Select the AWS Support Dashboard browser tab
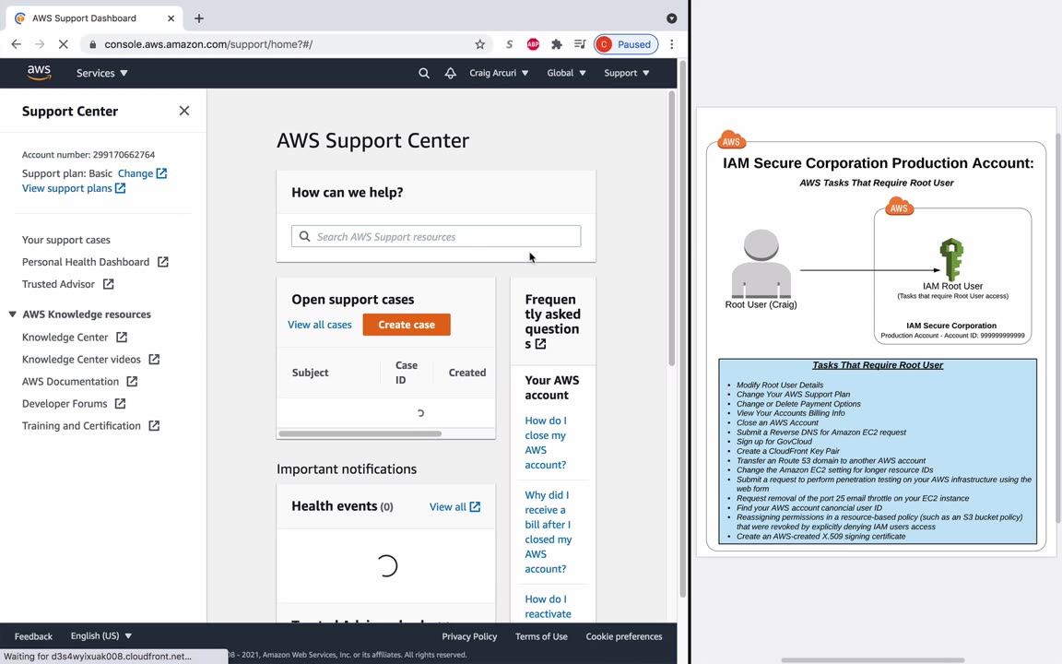The image size is (1062, 664). pos(95,18)
